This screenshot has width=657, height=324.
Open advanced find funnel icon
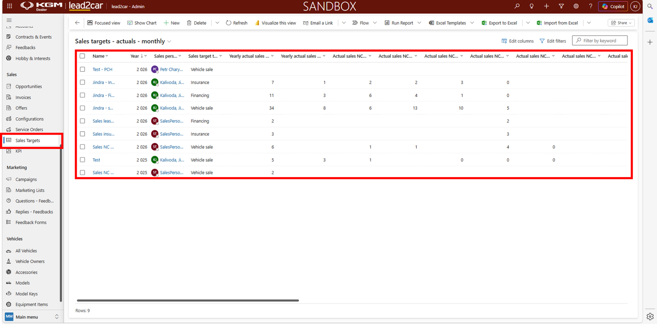(561, 6)
